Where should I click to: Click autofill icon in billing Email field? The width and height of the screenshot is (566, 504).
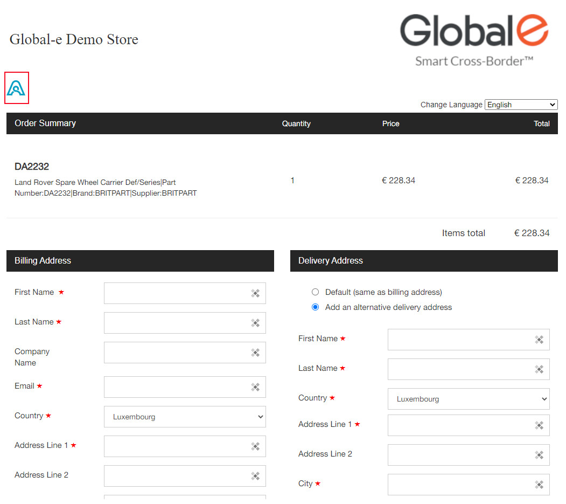(255, 387)
